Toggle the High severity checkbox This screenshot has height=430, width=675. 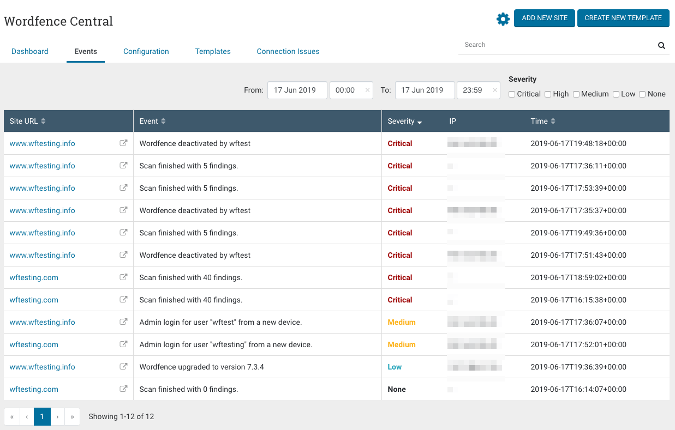[548, 94]
